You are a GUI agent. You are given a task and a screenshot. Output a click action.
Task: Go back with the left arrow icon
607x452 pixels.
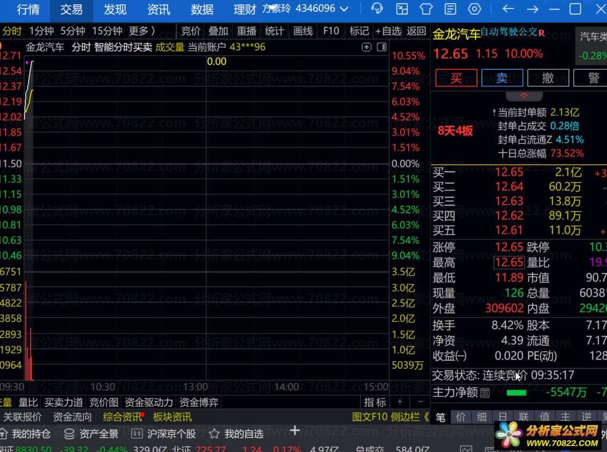pyautogui.click(x=508, y=9)
